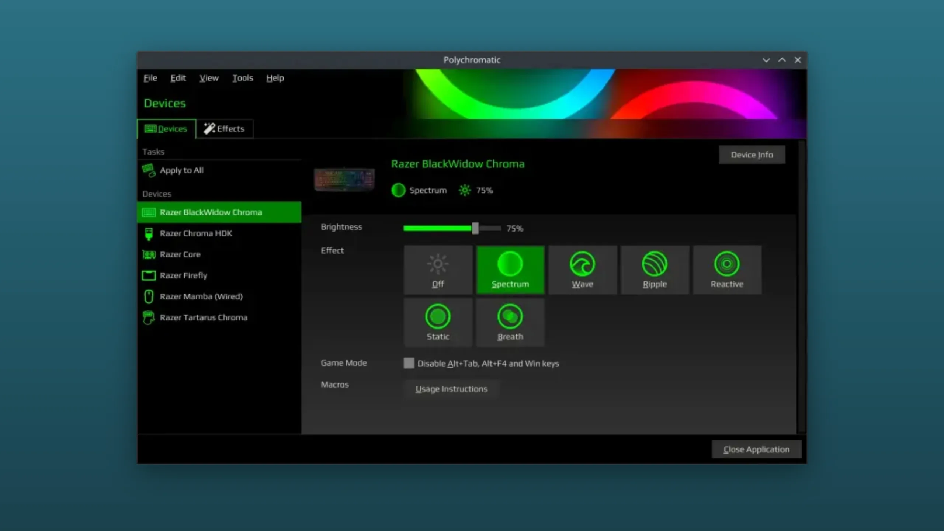944x531 pixels.
Task: Open the View menu
Action: tap(209, 78)
